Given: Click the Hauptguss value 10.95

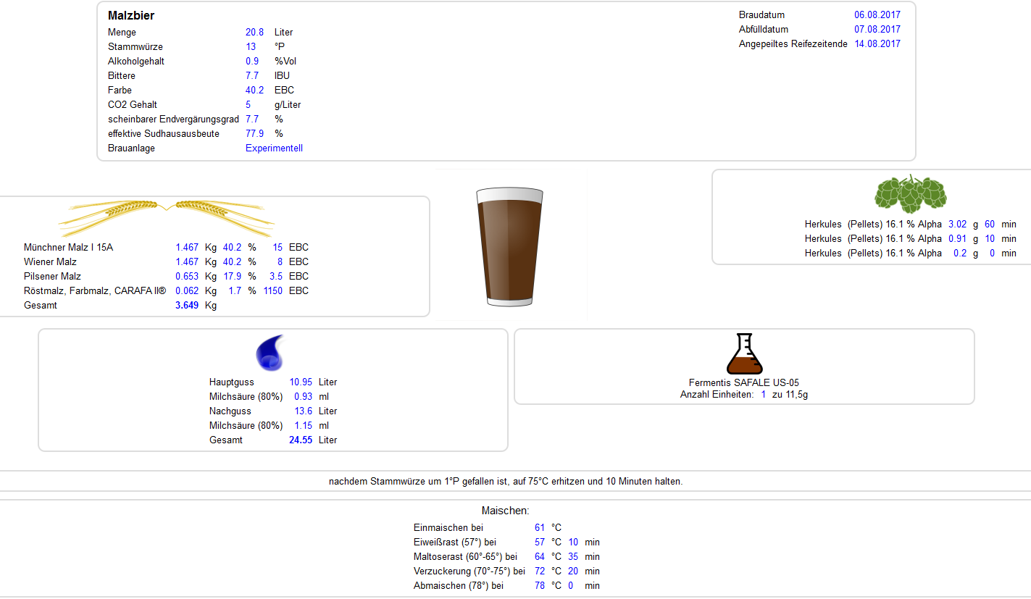Looking at the screenshot, I should coord(301,382).
